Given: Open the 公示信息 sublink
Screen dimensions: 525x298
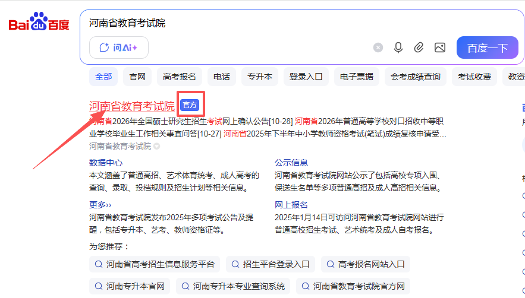Looking at the screenshot, I should point(291,163).
